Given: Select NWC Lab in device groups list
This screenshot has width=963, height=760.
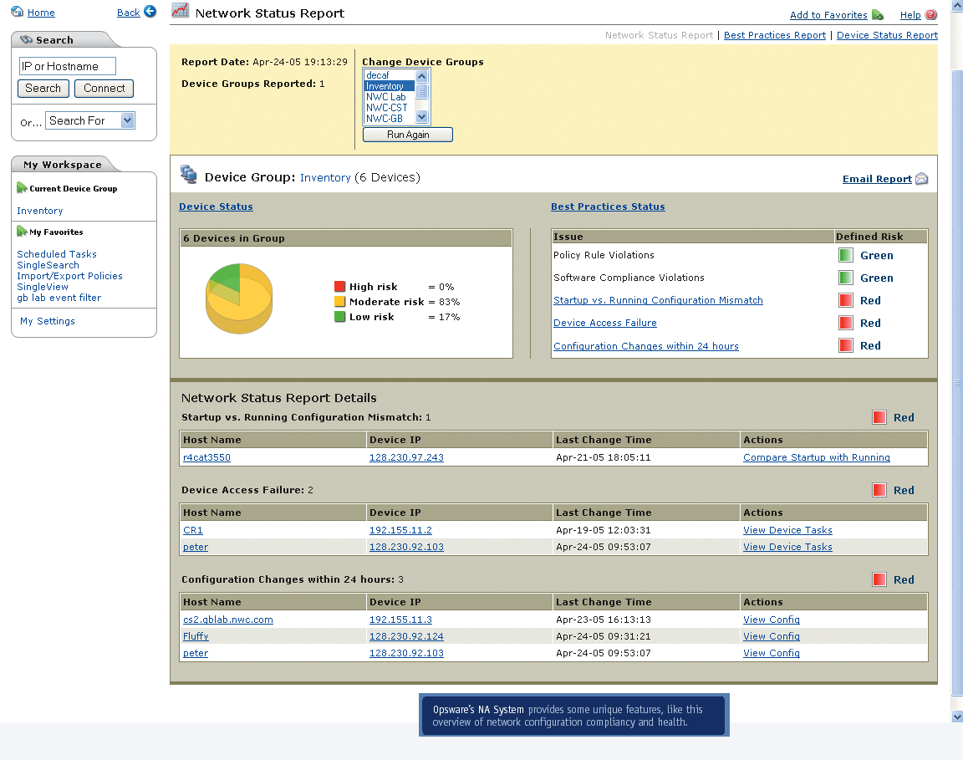Looking at the screenshot, I should 386,97.
